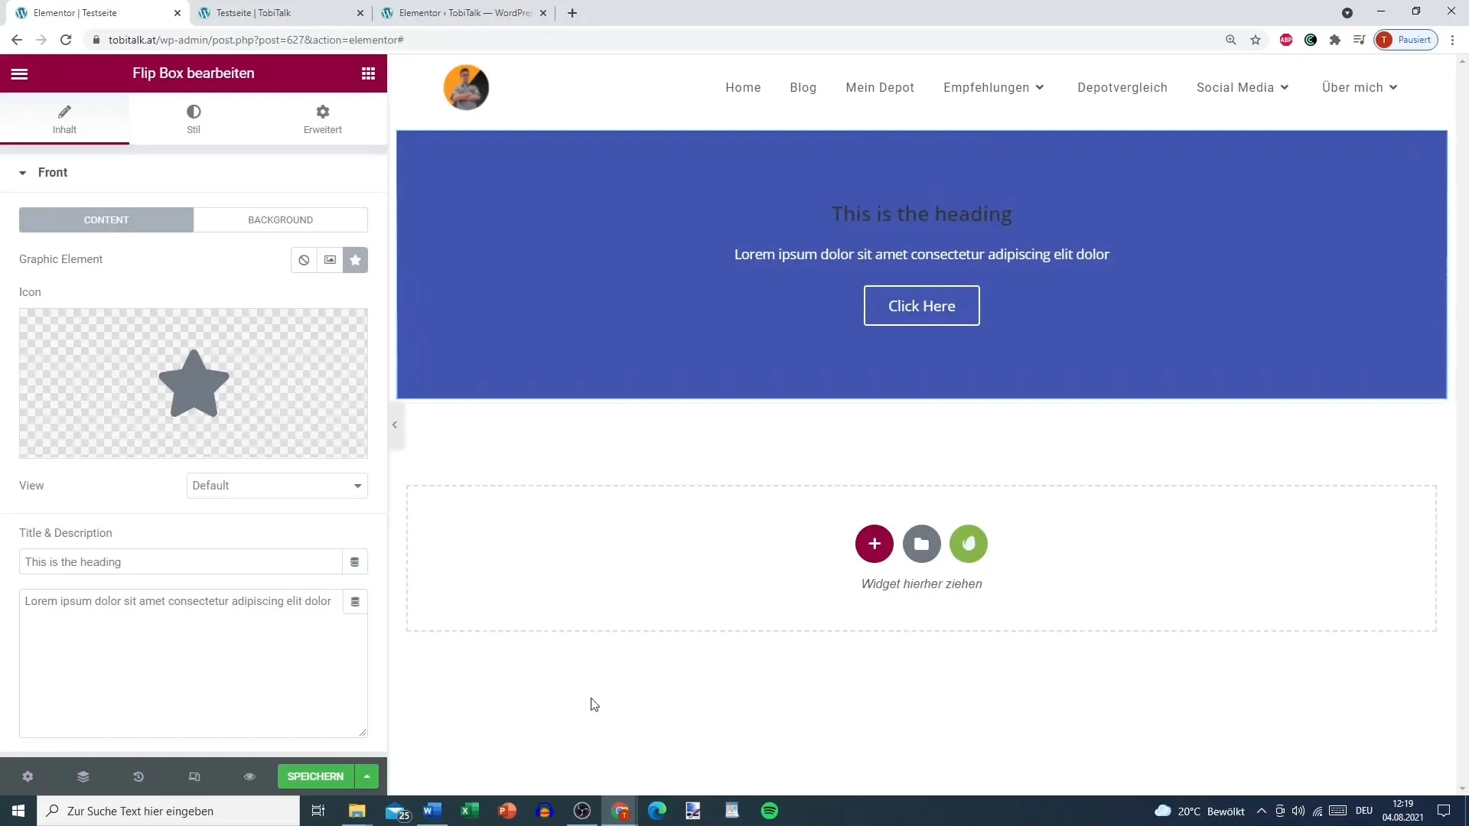Open Chrome profile Pausiert button

[1406, 40]
